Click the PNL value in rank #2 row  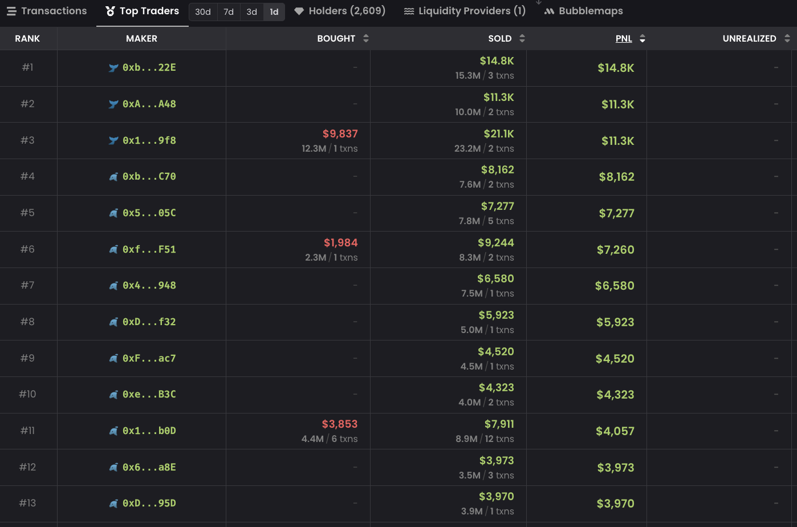[618, 104]
